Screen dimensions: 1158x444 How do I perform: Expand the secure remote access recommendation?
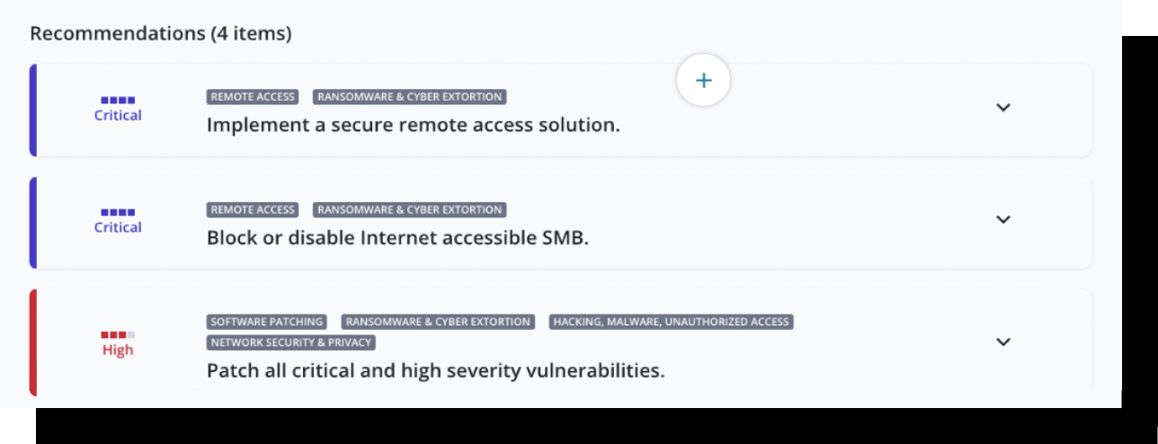coord(1003,107)
